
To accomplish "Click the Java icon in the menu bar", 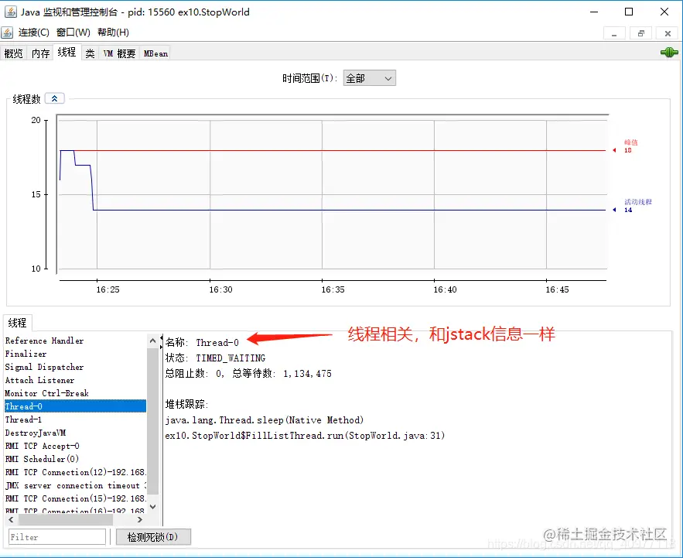I will [7, 33].
